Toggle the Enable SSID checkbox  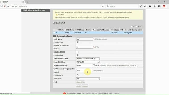coord(77,42)
